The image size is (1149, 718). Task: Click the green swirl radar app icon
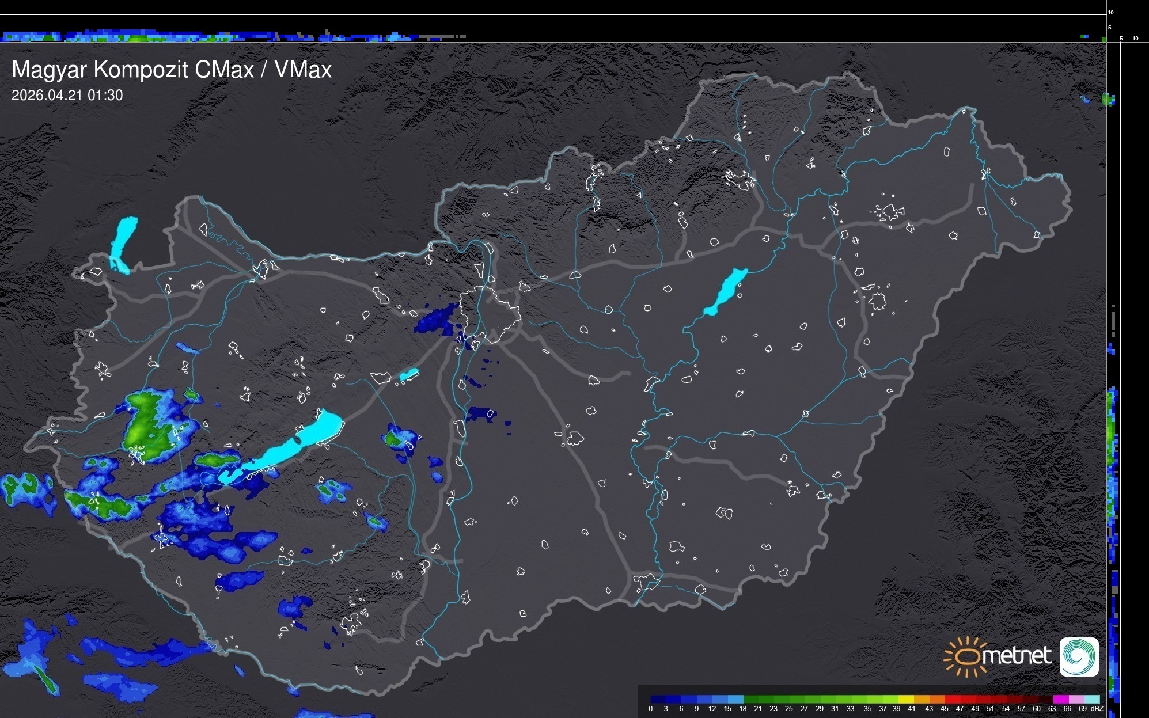point(1079,656)
